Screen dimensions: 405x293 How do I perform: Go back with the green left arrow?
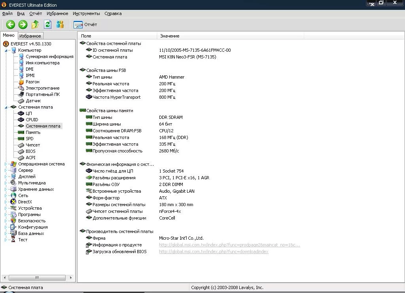11,24
